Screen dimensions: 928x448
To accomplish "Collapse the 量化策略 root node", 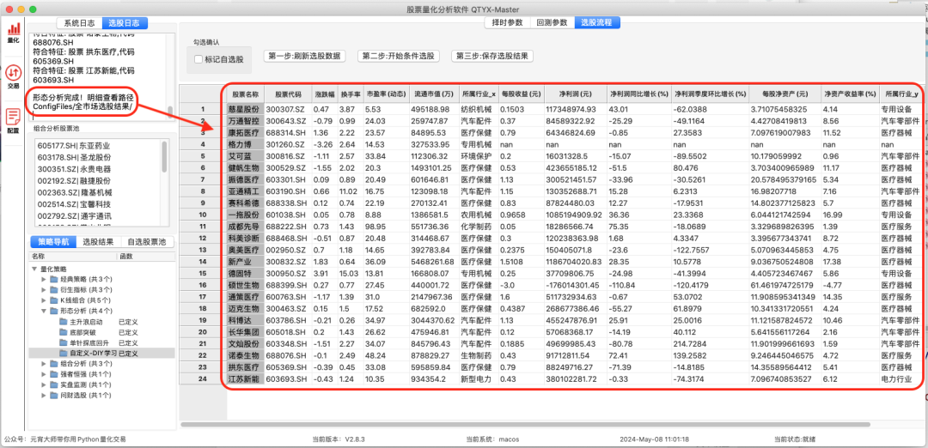I will click(35, 269).
